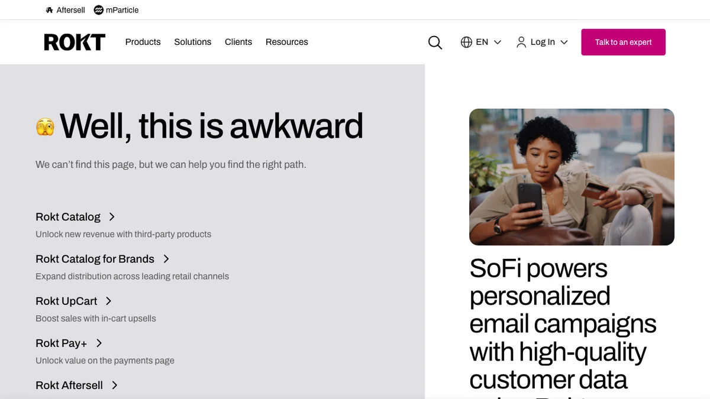Click the arrow next to Rokt Pay+
The width and height of the screenshot is (710, 399).
(99, 343)
